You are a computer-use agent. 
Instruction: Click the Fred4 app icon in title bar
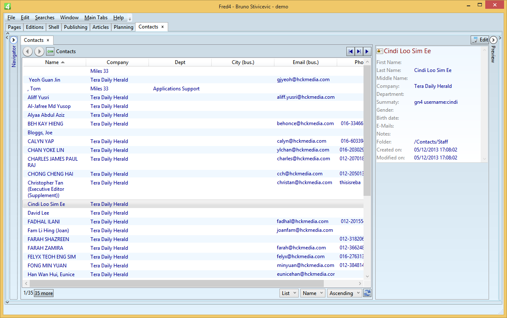tap(7, 6)
